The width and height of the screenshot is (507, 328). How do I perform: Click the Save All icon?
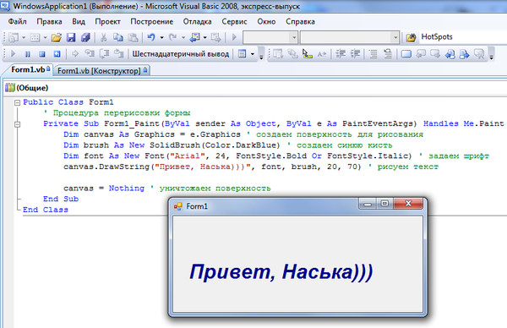[85, 37]
